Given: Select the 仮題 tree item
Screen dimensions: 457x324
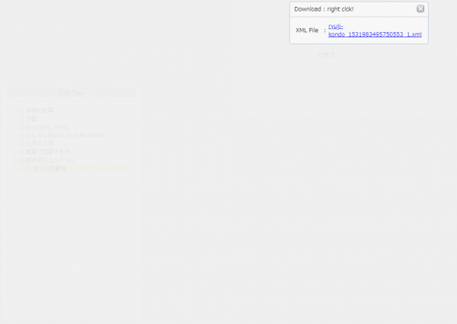Looking at the screenshot, I should (x=31, y=119).
